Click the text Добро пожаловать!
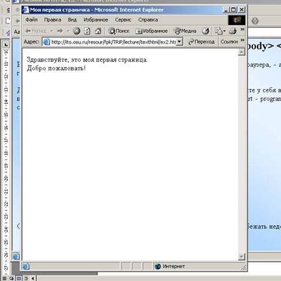 tap(56, 68)
